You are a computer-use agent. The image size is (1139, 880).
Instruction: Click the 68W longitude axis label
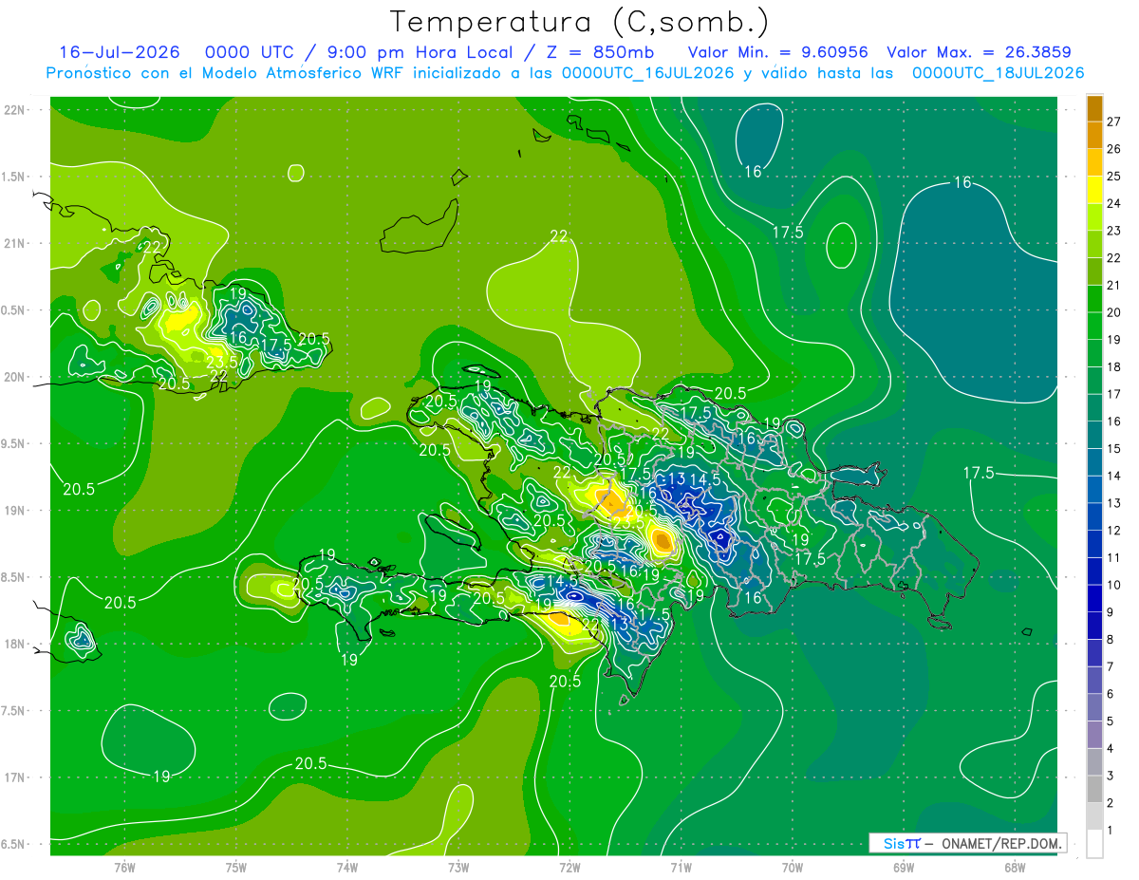pos(1015,868)
